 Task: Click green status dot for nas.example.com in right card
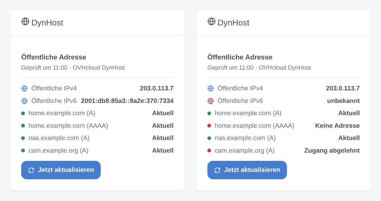(x=209, y=138)
